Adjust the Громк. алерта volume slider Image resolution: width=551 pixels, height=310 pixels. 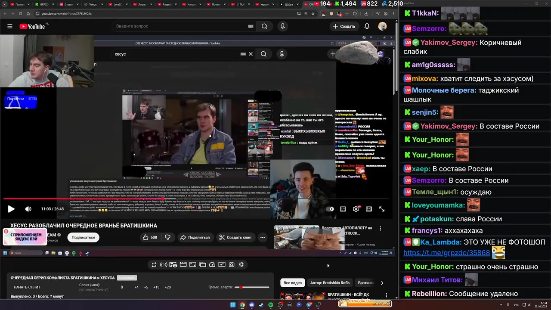pos(252,287)
